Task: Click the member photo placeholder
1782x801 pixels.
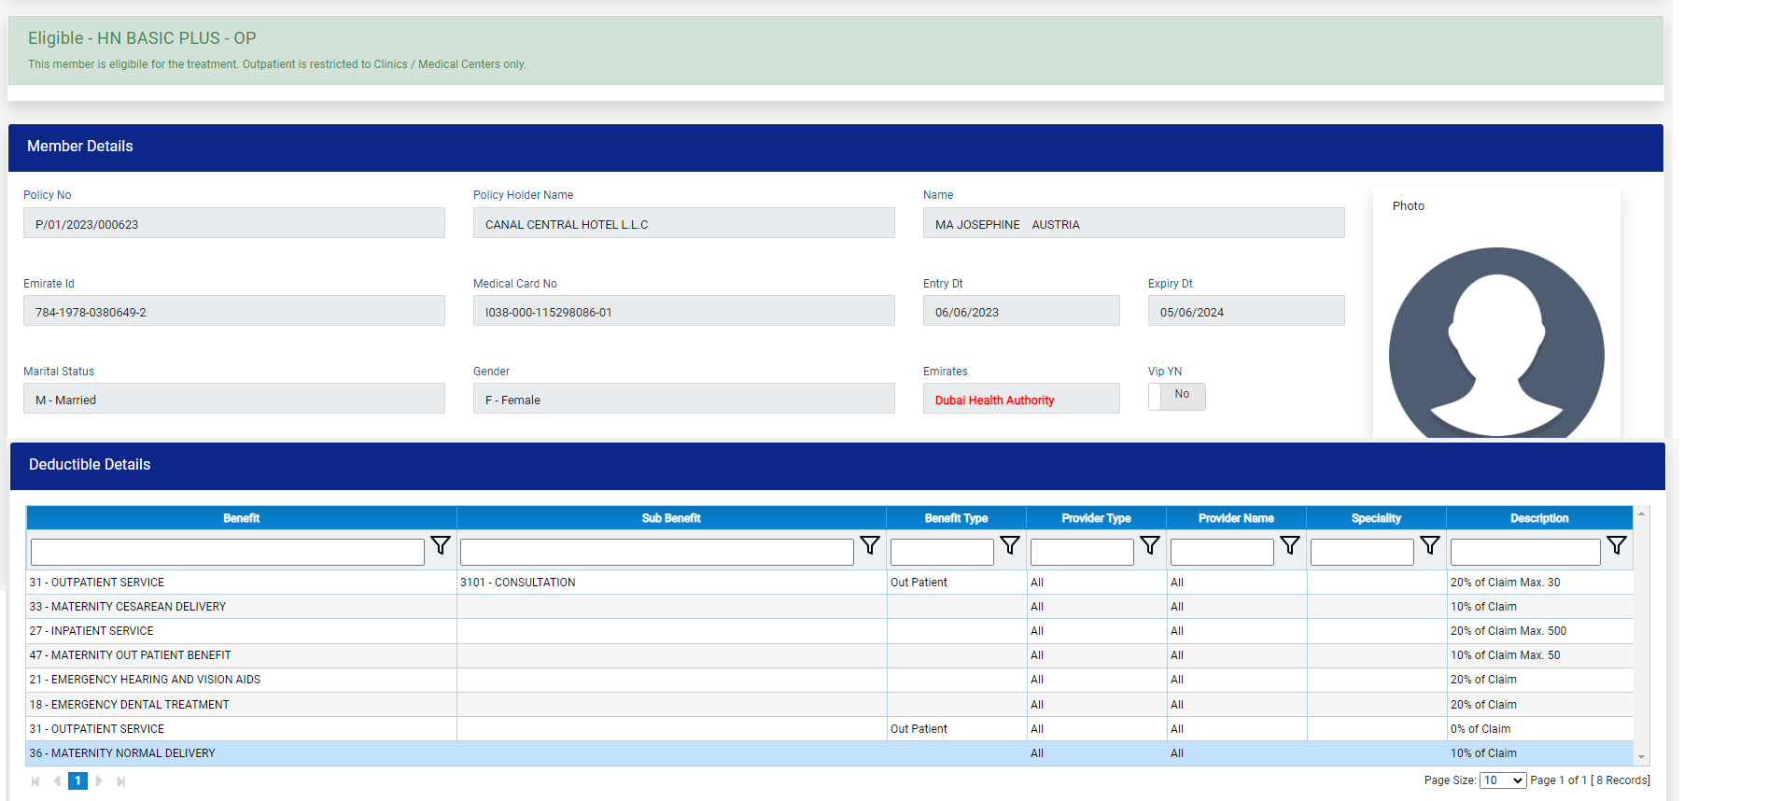Action: (1495, 343)
